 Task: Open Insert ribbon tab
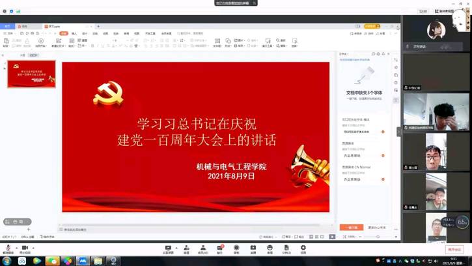click(74, 33)
